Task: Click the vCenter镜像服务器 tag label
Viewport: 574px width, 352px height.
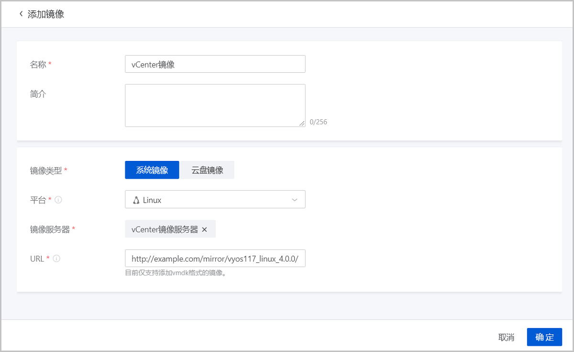Action: tap(165, 229)
